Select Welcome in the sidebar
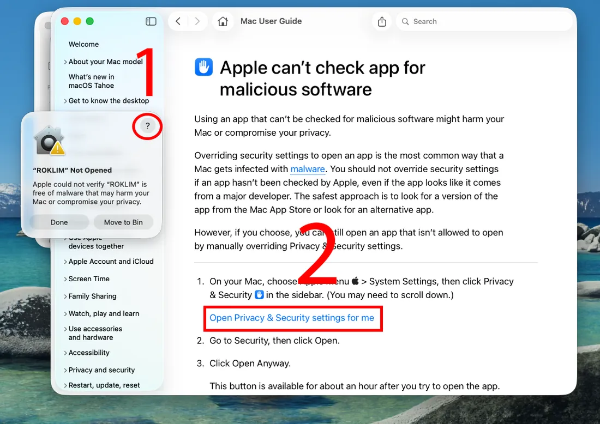600x424 pixels. click(83, 44)
